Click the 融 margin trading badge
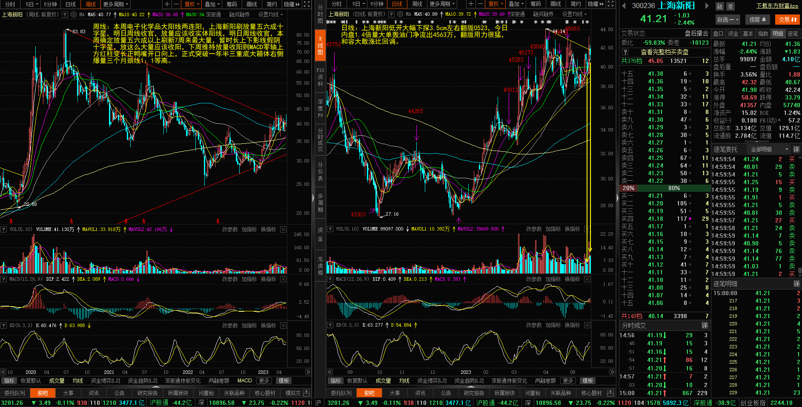 tap(720, 6)
